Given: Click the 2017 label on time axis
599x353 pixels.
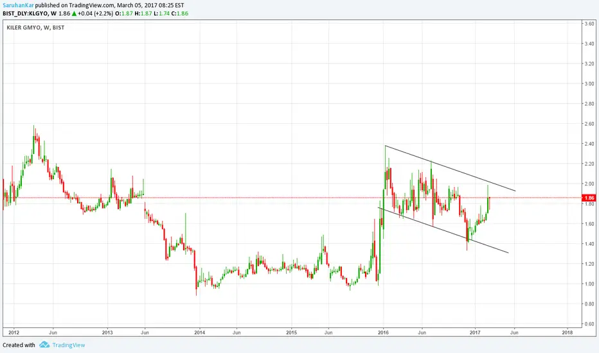Looking at the screenshot, I should click(x=475, y=332).
